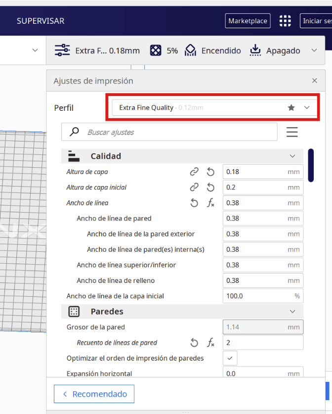This screenshot has height=414, width=332.
Task: Open the Marketplace button
Action: (x=248, y=21)
